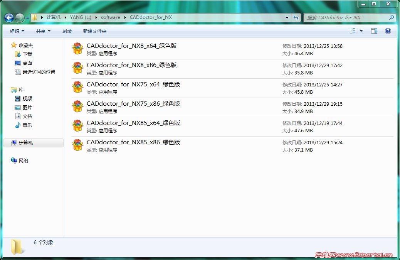
Task: Open the 共享 menu
Action: (43, 31)
